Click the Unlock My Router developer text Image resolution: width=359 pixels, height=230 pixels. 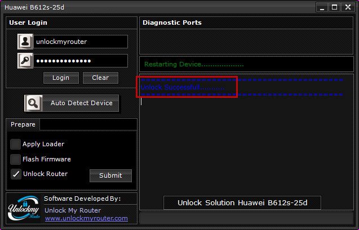pos(73,210)
